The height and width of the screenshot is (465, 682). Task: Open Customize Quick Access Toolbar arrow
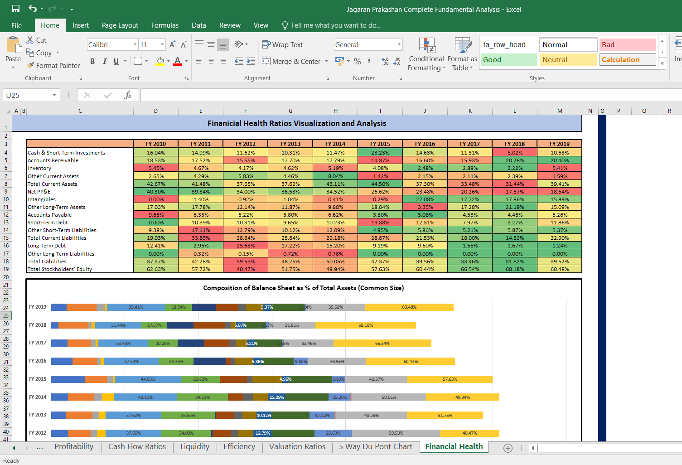72,9
